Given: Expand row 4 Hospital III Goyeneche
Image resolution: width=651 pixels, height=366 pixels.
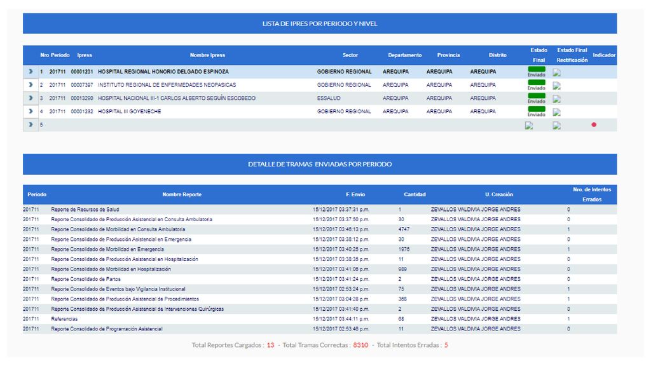Looking at the screenshot, I should pos(31,111).
